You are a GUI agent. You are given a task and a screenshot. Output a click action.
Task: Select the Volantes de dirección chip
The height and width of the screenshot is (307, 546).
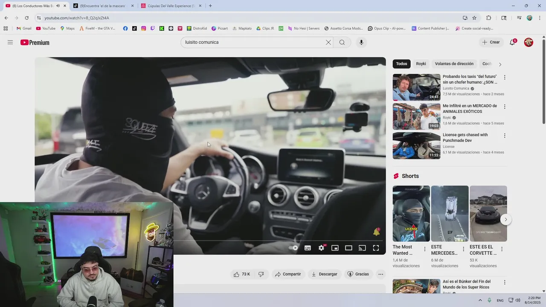coord(454,64)
